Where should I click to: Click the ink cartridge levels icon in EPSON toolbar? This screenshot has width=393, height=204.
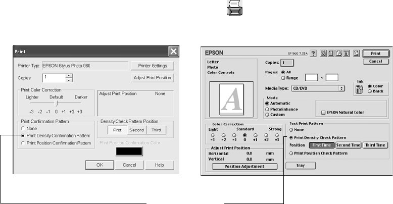(x=347, y=53)
